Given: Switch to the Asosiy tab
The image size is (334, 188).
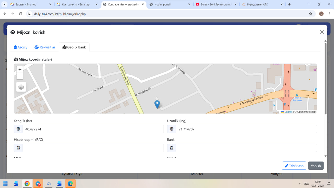Looking at the screenshot, I should pos(21,47).
